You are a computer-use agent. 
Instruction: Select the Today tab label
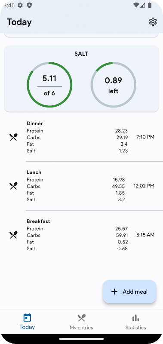(27, 327)
